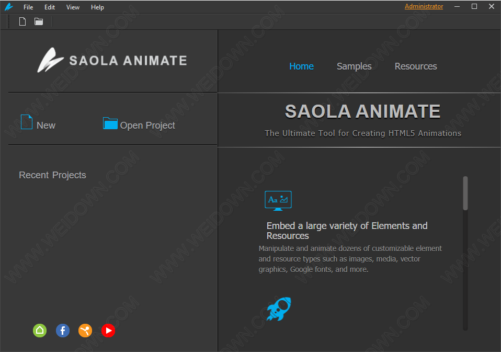Switch to the Samples tab
This screenshot has height=352, width=501.
[354, 66]
